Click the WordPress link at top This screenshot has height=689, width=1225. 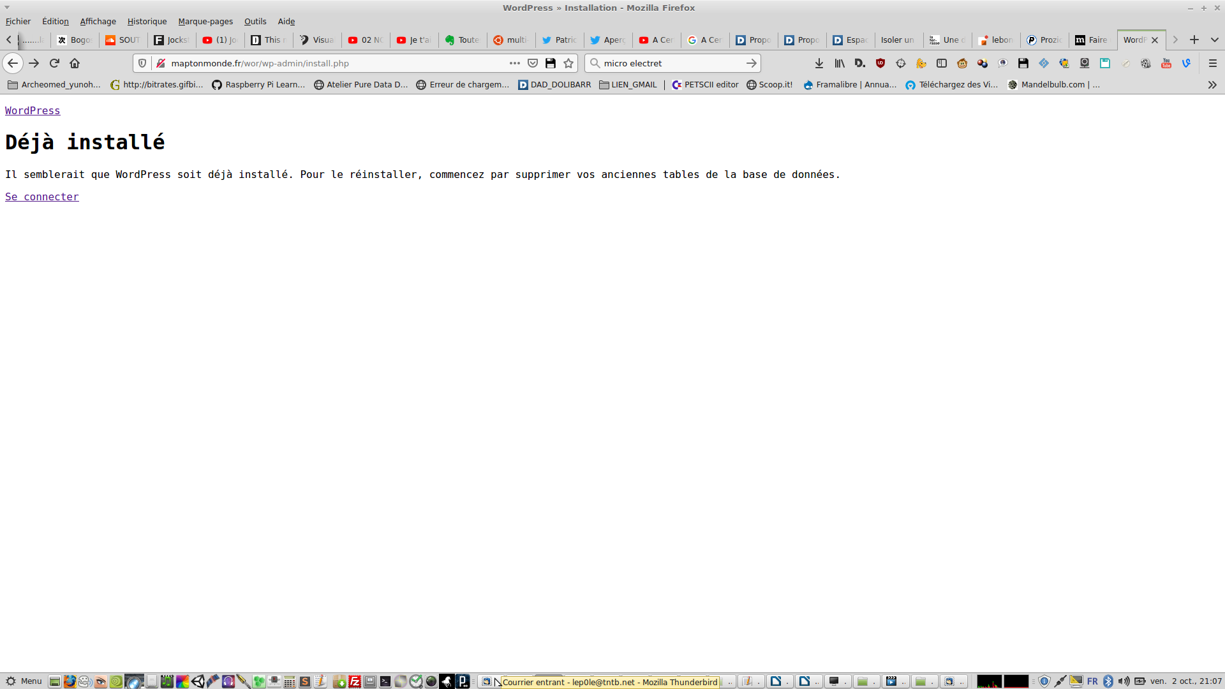(x=33, y=110)
